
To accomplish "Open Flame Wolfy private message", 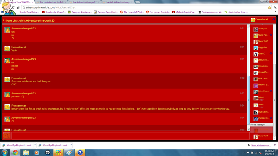I will tap(261, 136).
